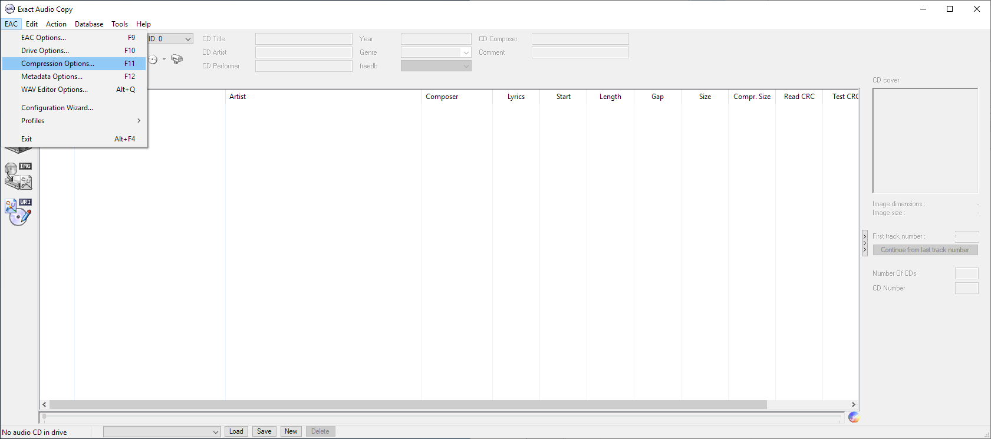Expand the Profiles submenu

[x=74, y=121]
